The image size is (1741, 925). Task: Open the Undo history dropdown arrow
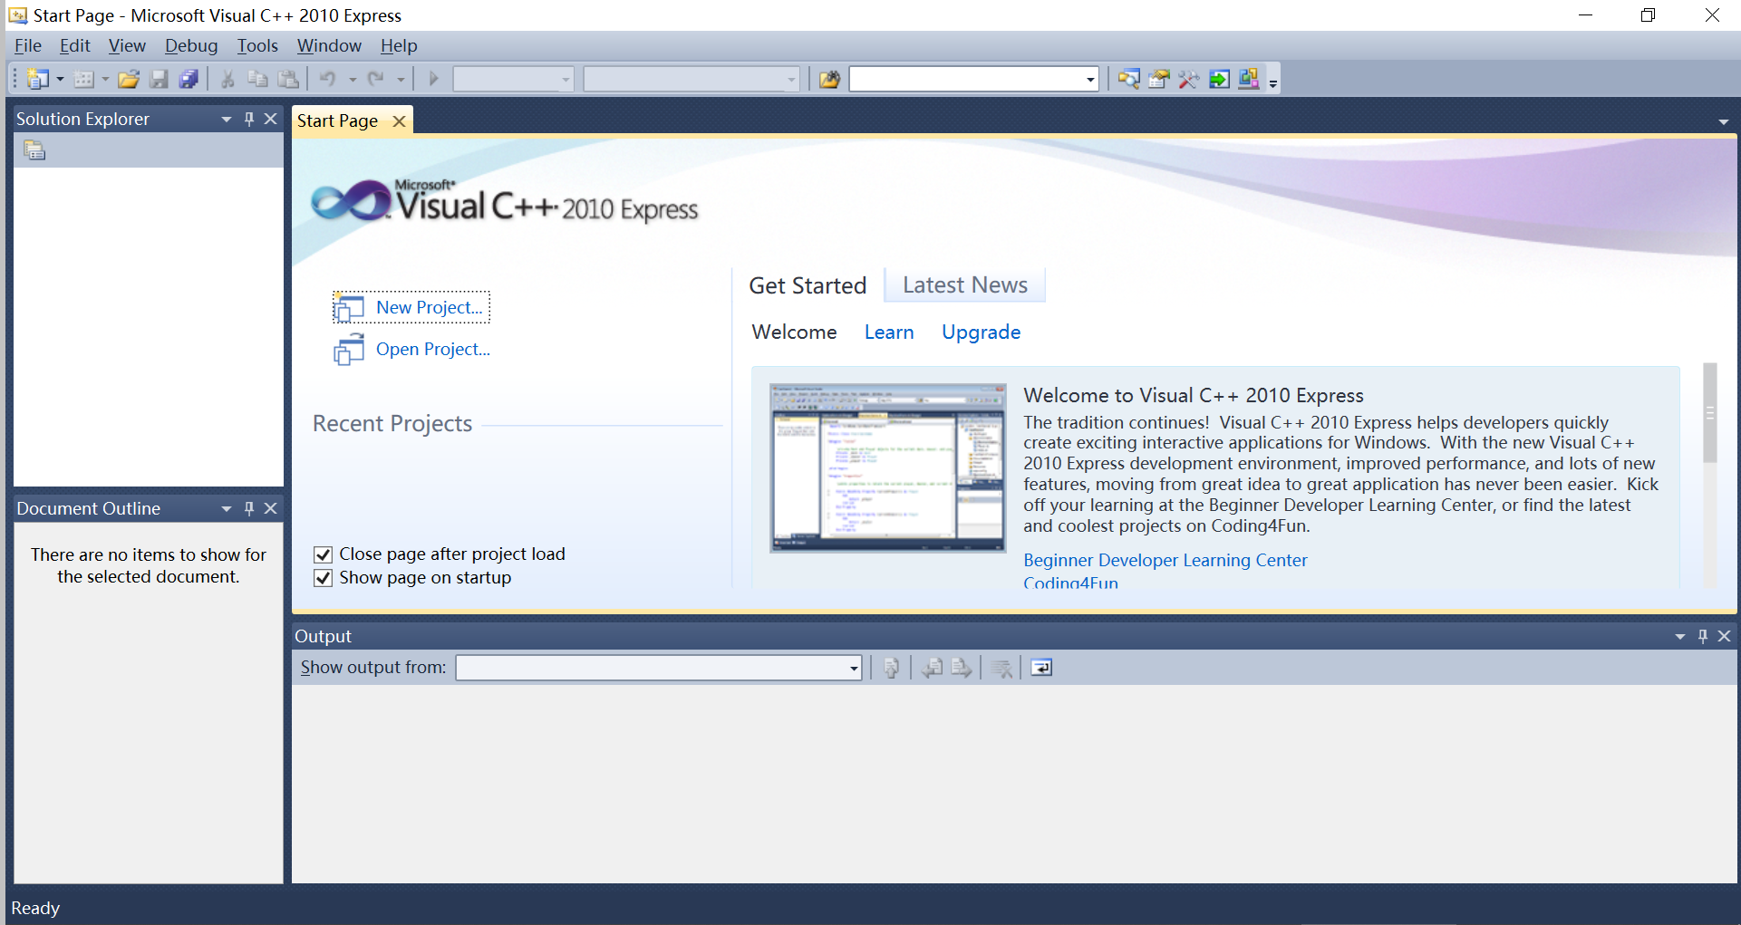pyautogui.click(x=353, y=80)
